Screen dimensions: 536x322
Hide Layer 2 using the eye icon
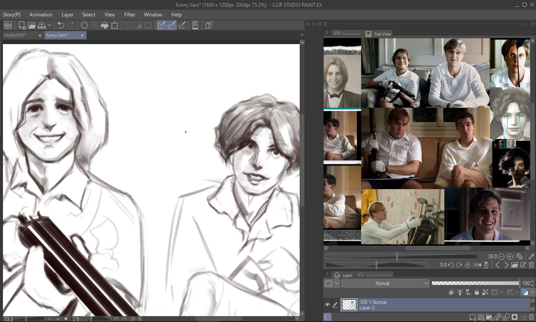tap(327, 305)
